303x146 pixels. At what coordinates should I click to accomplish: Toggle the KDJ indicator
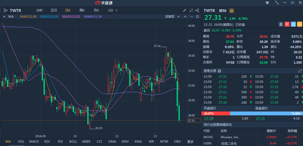(x=47, y=142)
